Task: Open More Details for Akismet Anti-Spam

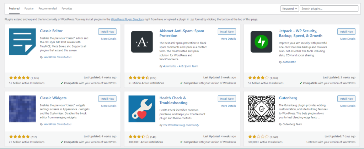Action: (x=228, y=39)
